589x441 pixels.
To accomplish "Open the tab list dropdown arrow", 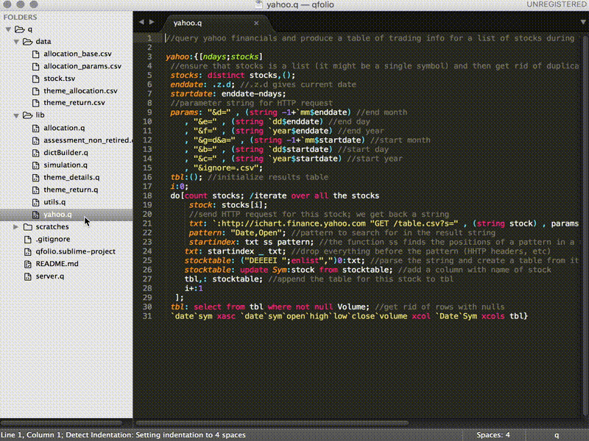I will pos(583,23).
